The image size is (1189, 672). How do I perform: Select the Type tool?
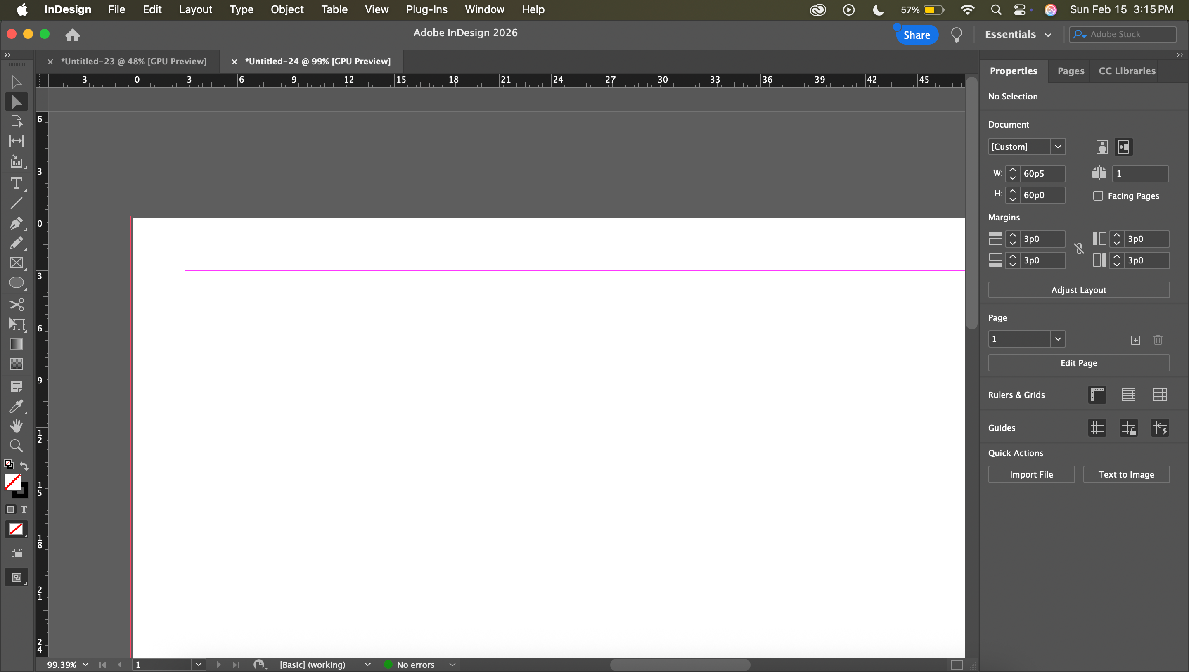[x=16, y=184]
